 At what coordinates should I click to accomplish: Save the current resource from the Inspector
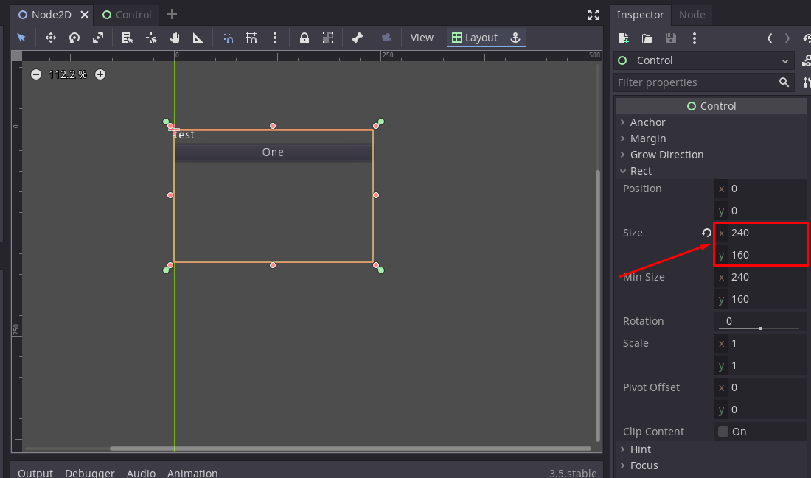coord(670,38)
